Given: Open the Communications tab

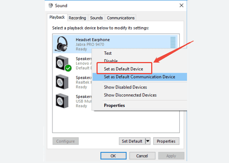Looking at the screenshot, I should [x=121, y=18].
